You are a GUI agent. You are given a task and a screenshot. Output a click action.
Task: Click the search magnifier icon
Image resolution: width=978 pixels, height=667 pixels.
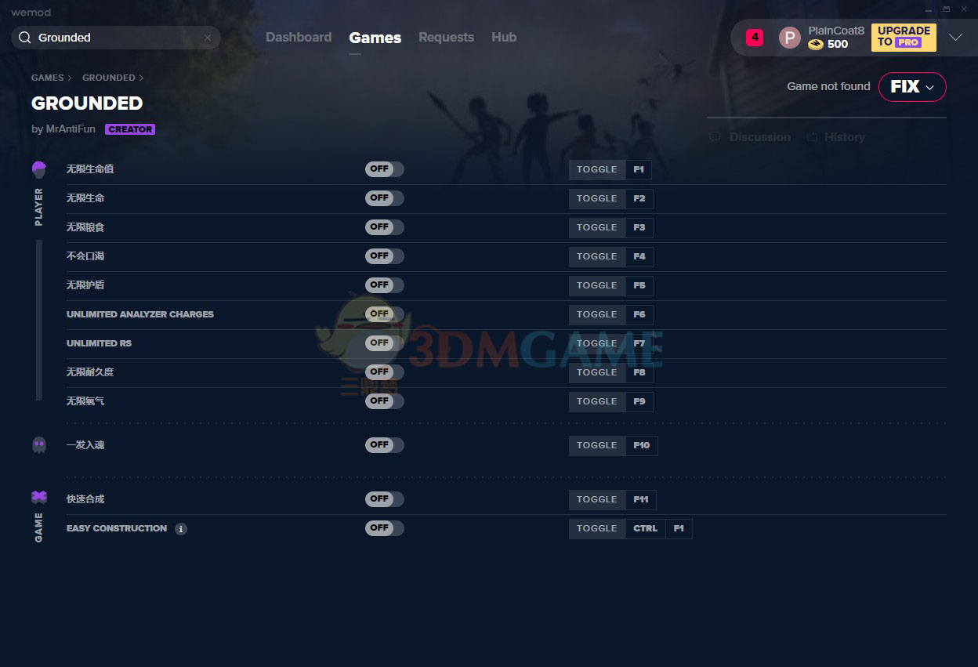25,38
